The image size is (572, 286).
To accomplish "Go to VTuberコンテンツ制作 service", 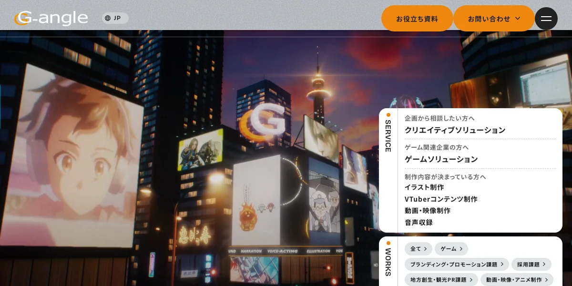I will pos(441,199).
